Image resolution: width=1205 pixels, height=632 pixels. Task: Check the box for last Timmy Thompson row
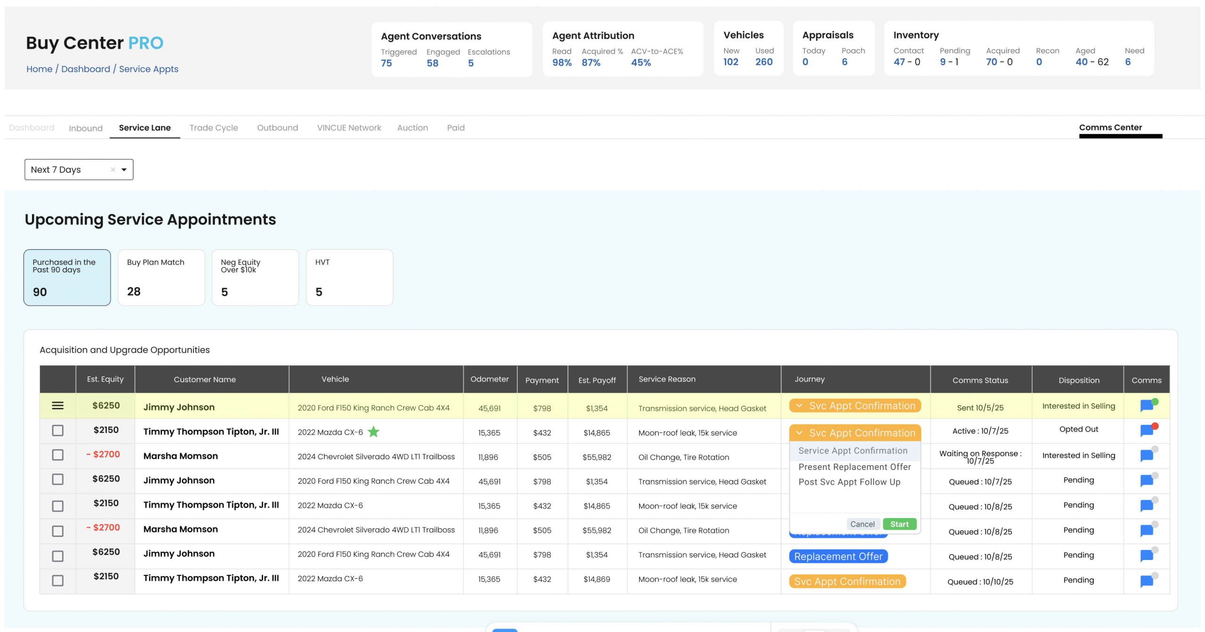point(57,581)
